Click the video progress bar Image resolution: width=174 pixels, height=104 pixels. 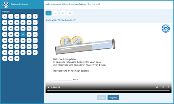[x=109, y=90]
